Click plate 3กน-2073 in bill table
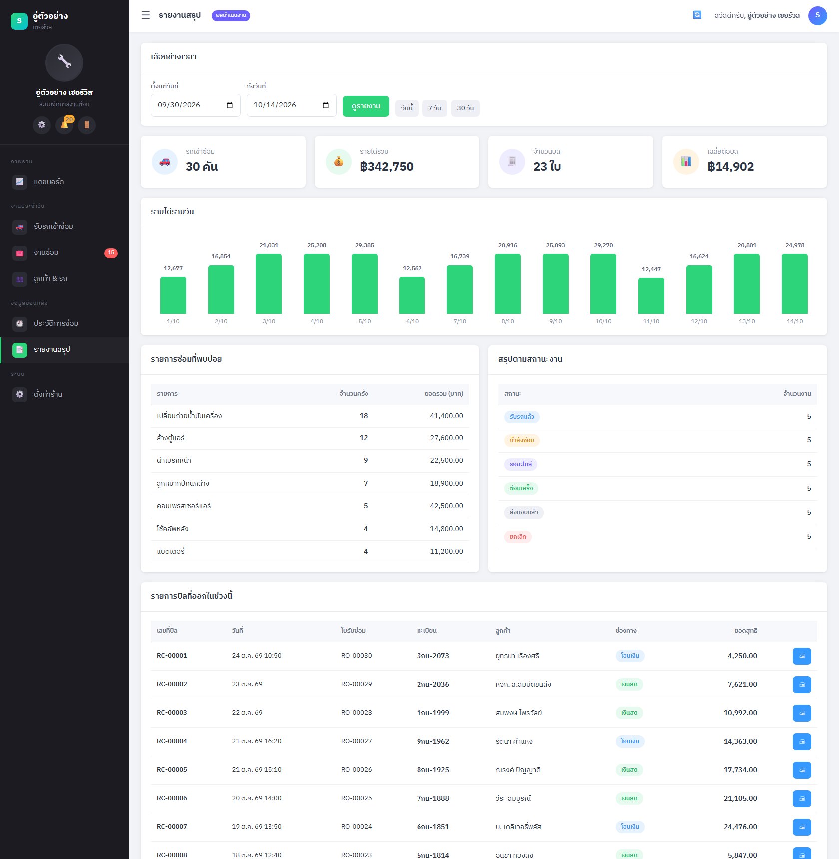The image size is (839, 859). coord(433,656)
